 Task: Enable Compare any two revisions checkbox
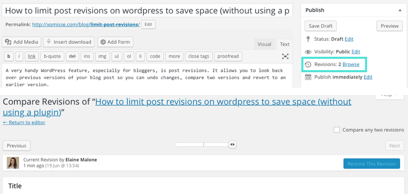point(337,130)
